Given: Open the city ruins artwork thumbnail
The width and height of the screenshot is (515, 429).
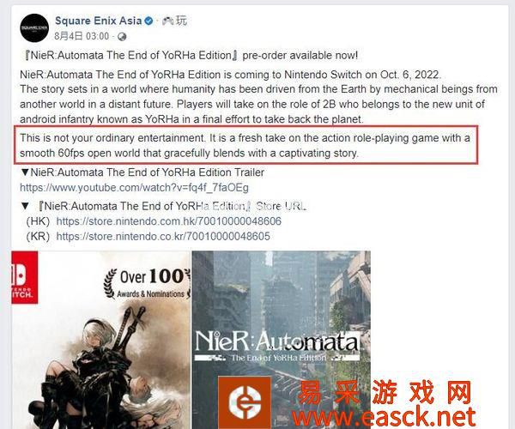Looking at the screenshot, I should (x=282, y=340).
